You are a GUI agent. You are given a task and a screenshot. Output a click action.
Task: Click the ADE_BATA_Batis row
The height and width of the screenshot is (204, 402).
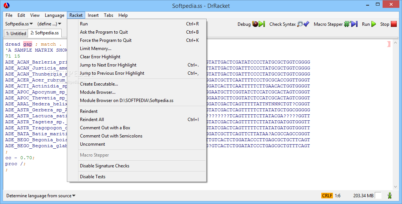coord(157,134)
